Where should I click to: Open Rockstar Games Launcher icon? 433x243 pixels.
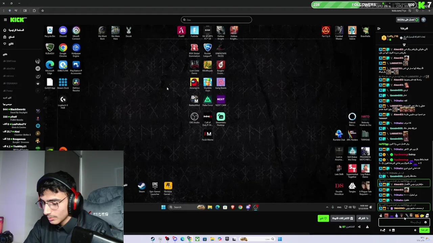tap(168, 188)
